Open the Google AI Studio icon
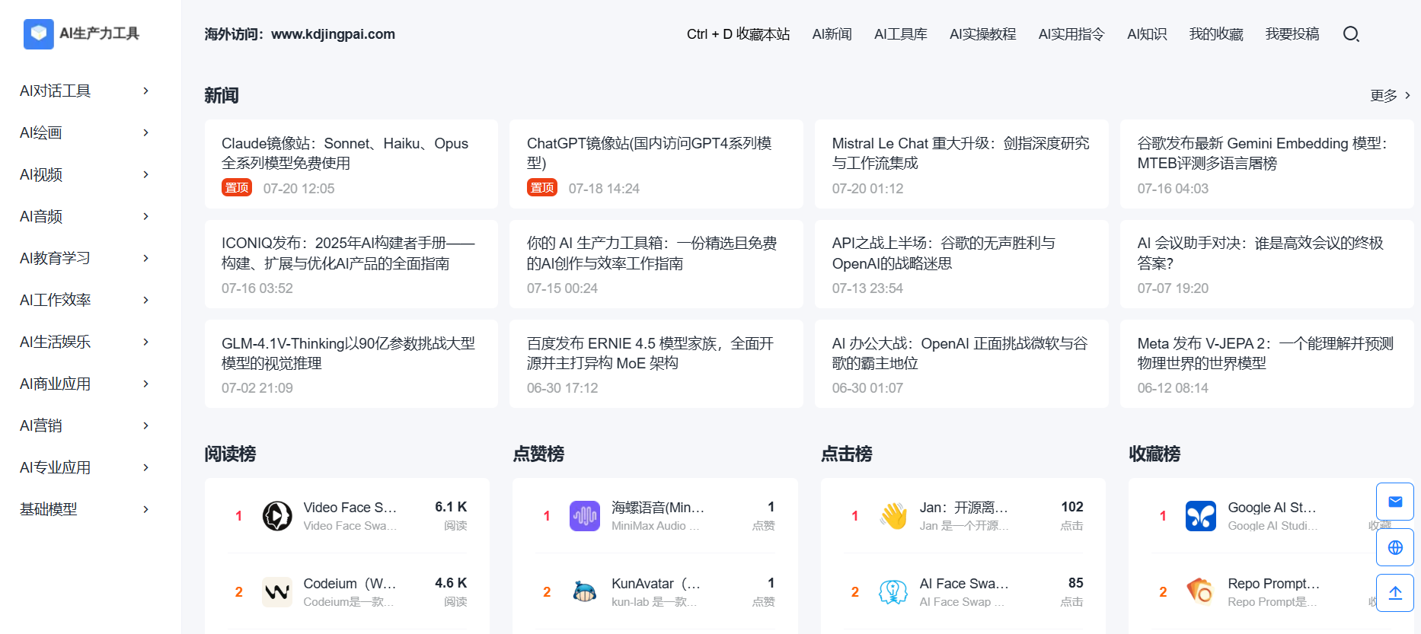1421x634 pixels. [1201, 516]
